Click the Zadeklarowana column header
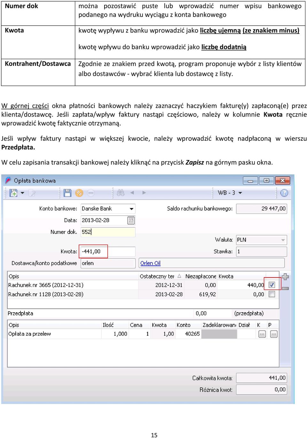 pyautogui.click(x=219, y=325)
